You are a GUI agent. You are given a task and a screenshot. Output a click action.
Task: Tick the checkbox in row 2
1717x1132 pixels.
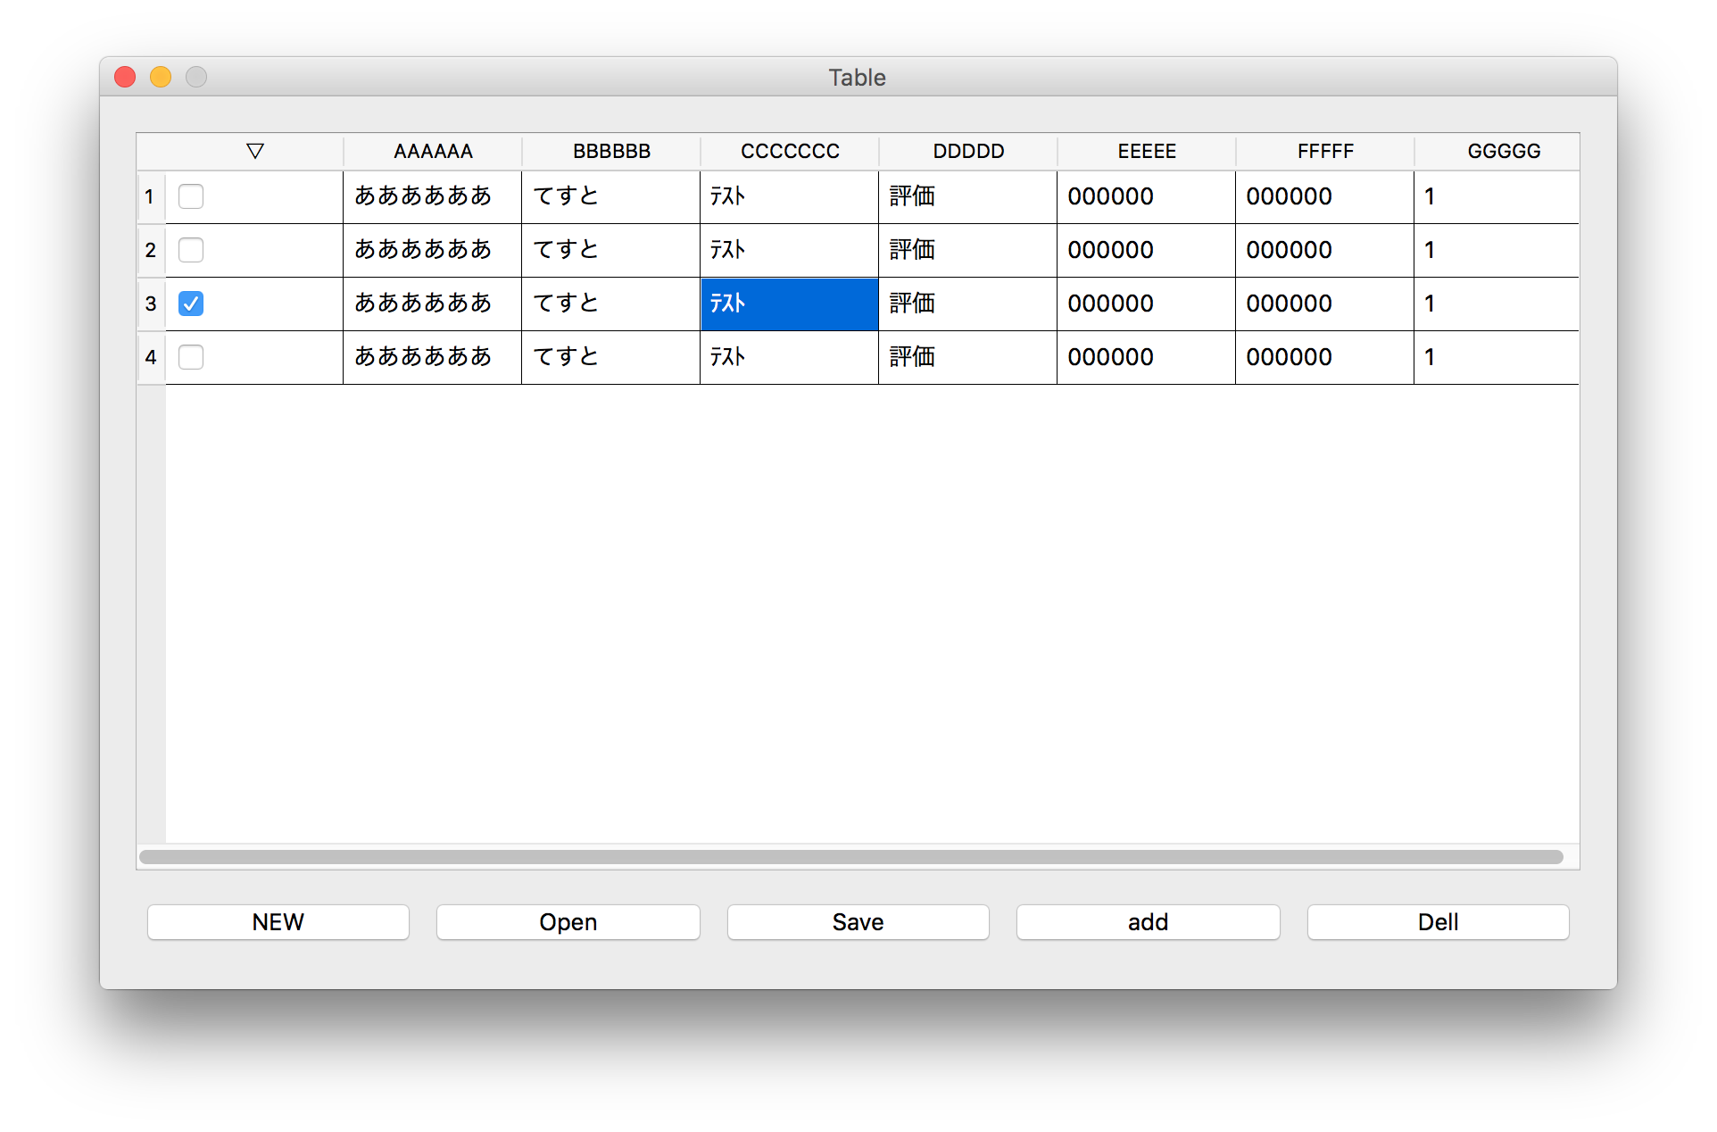coord(191,250)
